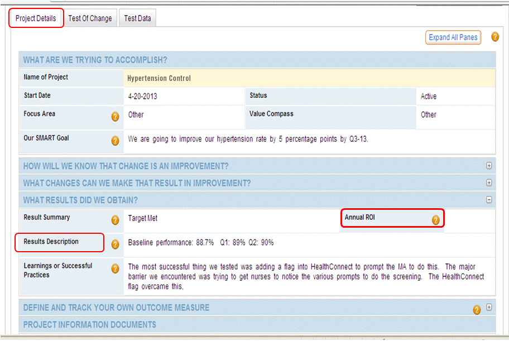Image resolution: width=509 pixels, height=341 pixels.
Task: Click What Are We Trying to Accomplish header
Action: click(x=95, y=60)
